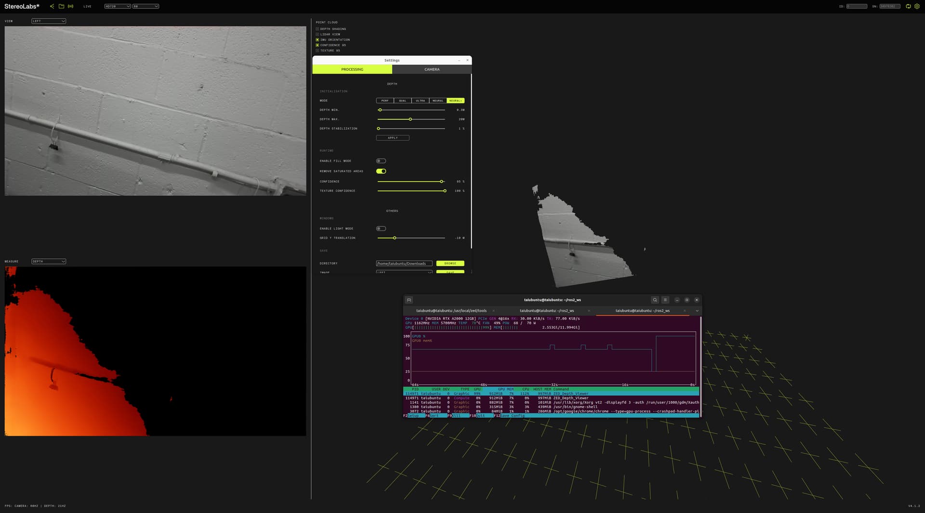The height and width of the screenshot is (513, 925).
Task: Open the terminal hamburger menu
Action: pos(665,300)
